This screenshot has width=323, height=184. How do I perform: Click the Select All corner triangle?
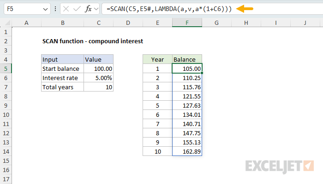tap(6, 22)
